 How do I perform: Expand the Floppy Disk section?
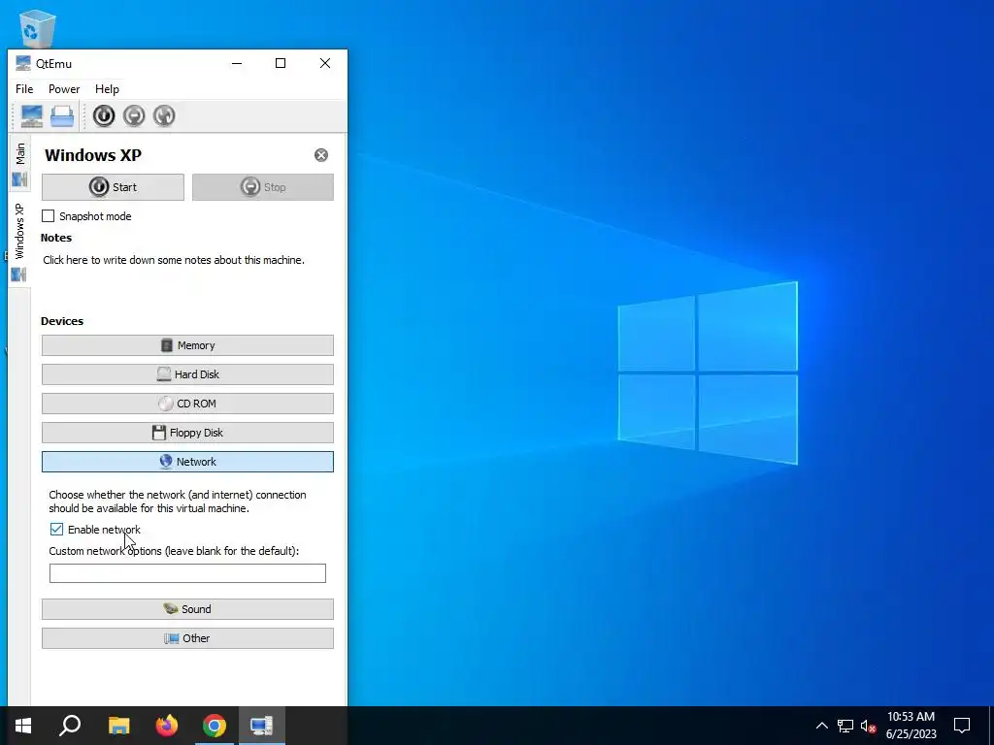pyautogui.click(x=187, y=433)
